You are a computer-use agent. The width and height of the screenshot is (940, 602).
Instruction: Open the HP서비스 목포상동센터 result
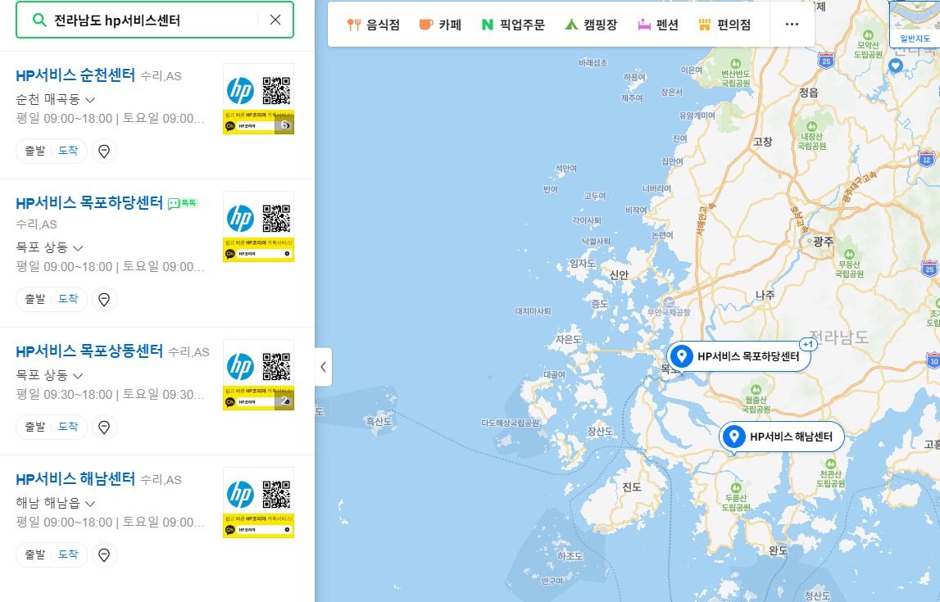pos(89,351)
